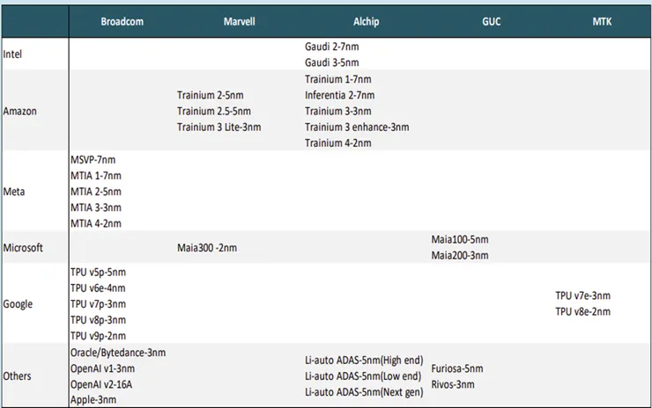Select the Maia200-3nm entry
The height and width of the screenshot is (408, 652).
(x=460, y=256)
